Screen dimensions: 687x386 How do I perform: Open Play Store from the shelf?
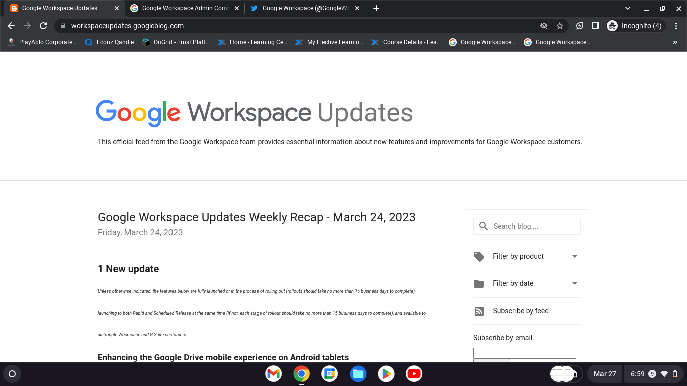point(386,374)
